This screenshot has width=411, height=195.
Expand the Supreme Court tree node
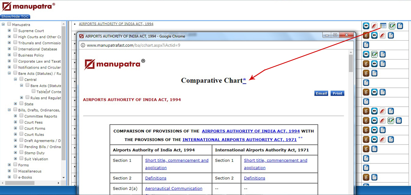(9, 31)
